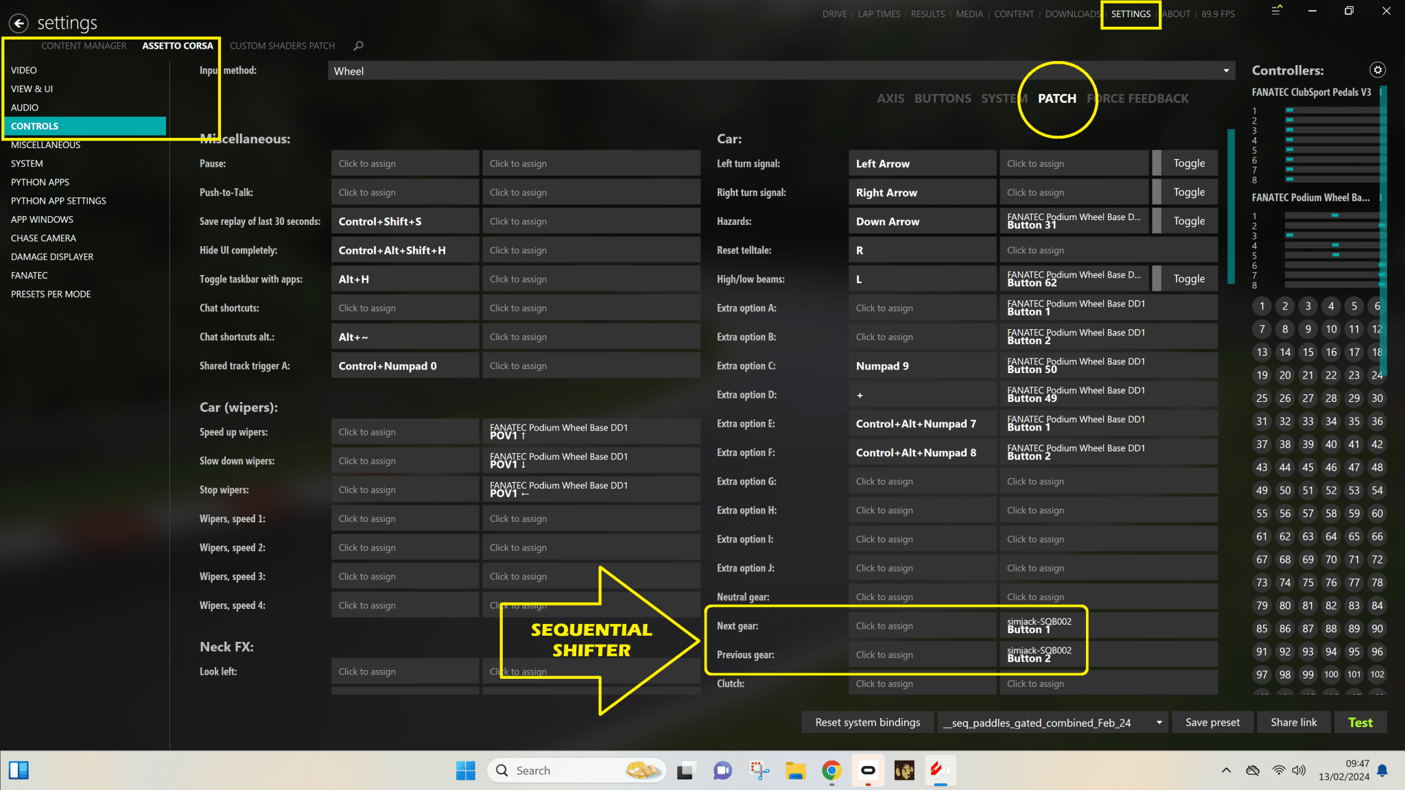The width and height of the screenshot is (1405, 790).
Task: Toggle mode for Hazards binding
Action: click(1185, 221)
